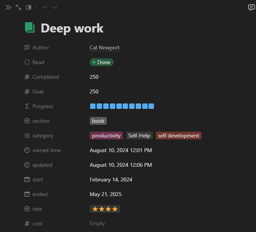The width and height of the screenshot is (256, 232).
Task: Click the Self-Help category tag
Action: point(139,135)
